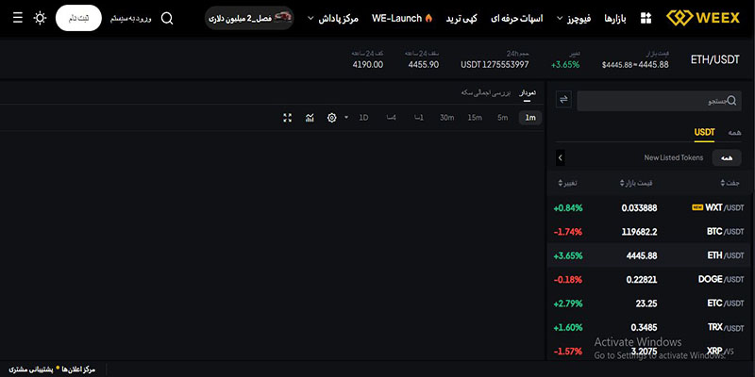The width and height of the screenshot is (755, 377).
Task: Select the BTC/USDT row
Action: pos(648,232)
